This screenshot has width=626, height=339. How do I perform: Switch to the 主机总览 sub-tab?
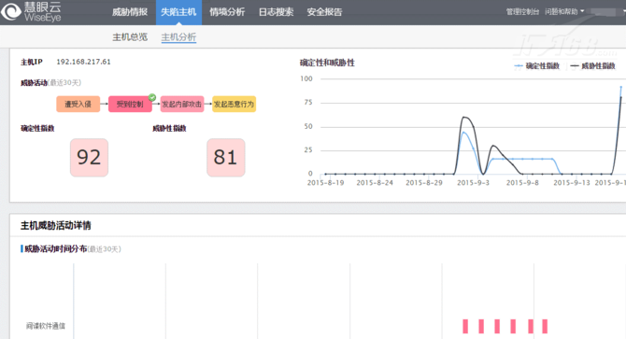[x=130, y=37]
